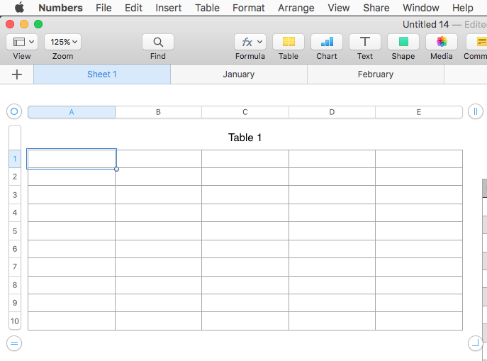Click the selected cell's fill handle
Image resolution: width=487 pixels, height=361 pixels.
[x=116, y=169]
